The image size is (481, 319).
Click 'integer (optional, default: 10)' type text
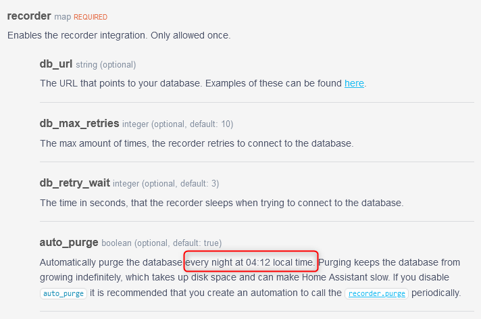[178, 124]
